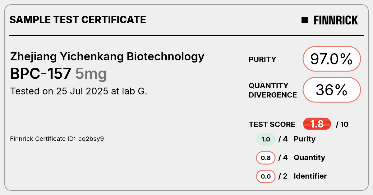Select the 97.0% purity badge
The height and width of the screenshot is (195, 373).
click(x=332, y=59)
